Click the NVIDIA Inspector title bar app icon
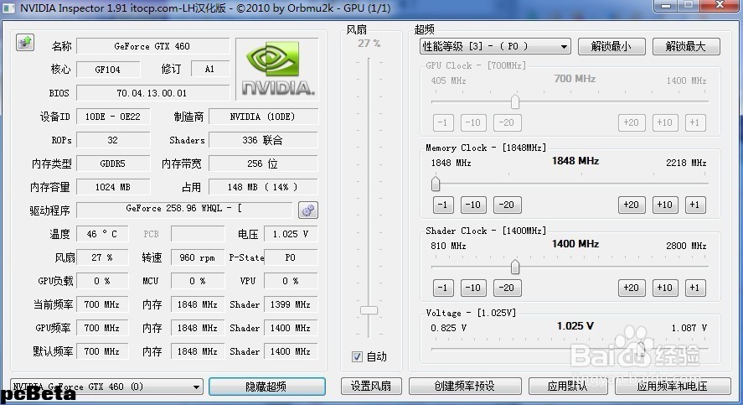 pyautogui.click(x=9, y=8)
